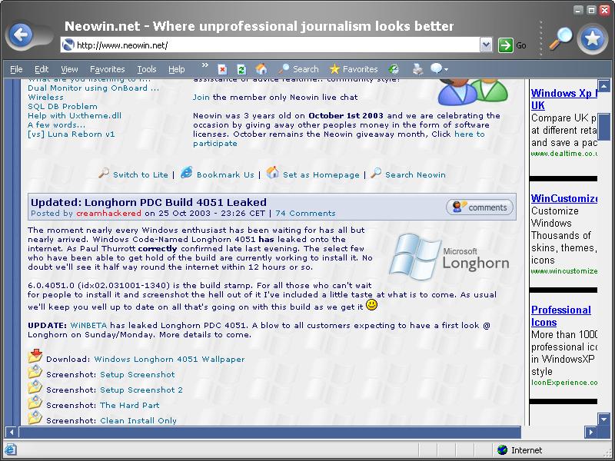Screen dimensions: 615x461
Task: Open the Wireless forum link
Action: click(x=45, y=98)
